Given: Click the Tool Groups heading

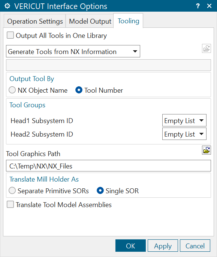Looking at the screenshot, I should [x=27, y=105].
